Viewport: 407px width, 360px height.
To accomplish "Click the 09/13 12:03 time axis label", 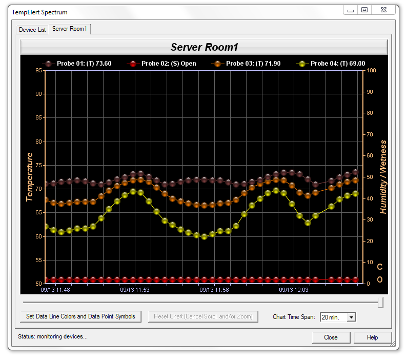I will (294, 290).
